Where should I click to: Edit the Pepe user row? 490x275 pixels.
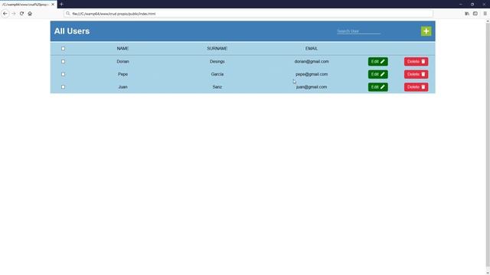(377, 75)
